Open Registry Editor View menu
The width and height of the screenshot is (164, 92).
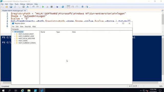click(x=22, y=27)
